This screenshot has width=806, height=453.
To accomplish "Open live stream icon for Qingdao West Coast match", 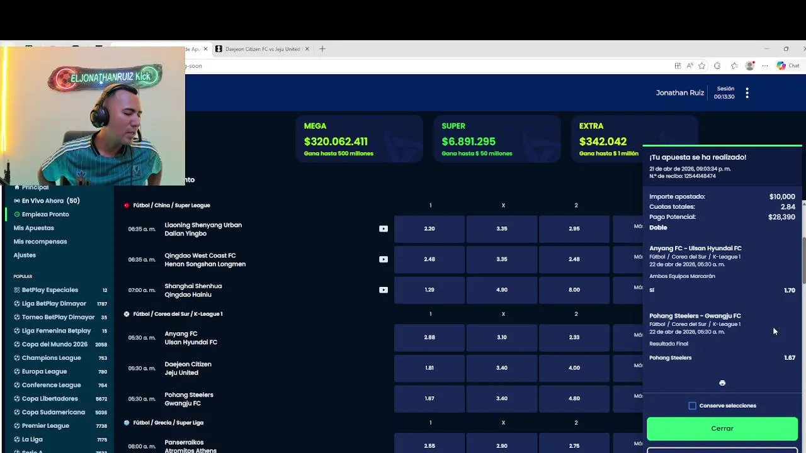I will click(383, 259).
